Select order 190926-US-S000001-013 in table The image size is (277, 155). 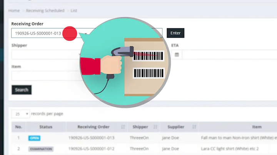tap(91, 138)
